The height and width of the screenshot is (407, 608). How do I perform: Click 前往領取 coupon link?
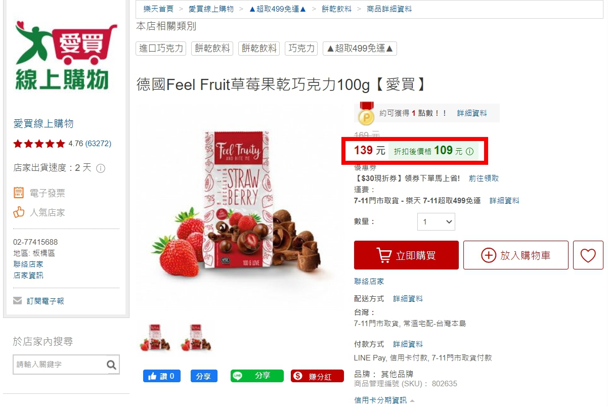coord(484,178)
